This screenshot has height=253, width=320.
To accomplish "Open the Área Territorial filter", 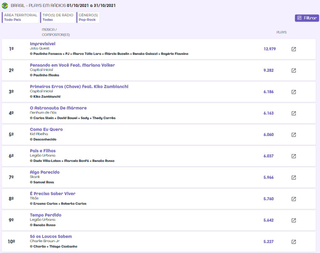I will click(x=21, y=17).
